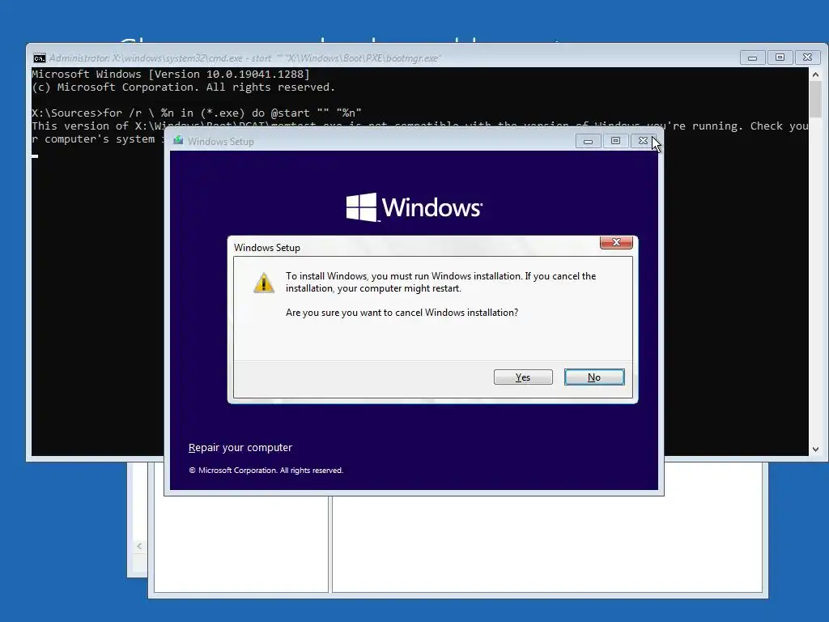Maximize the Windows Setup window
This screenshot has height=622, width=829.
pyautogui.click(x=615, y=141)
